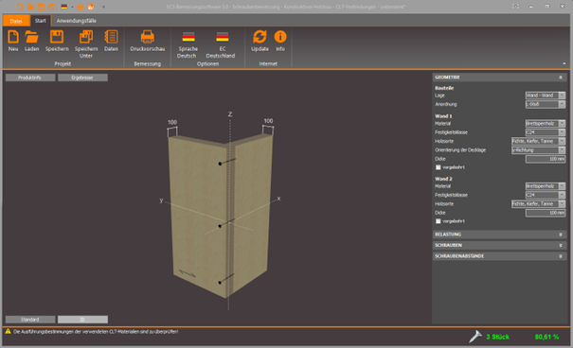
Task: Expand the BELASTUNG section
Action: pos(560,235)
